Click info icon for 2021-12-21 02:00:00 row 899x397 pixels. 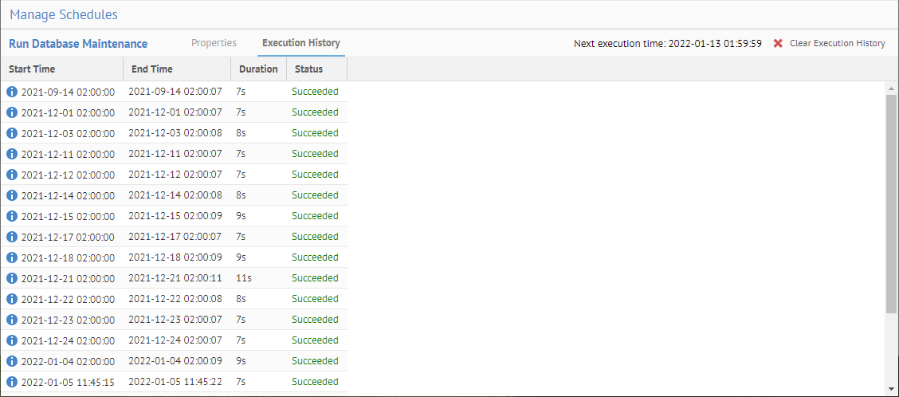coord(12,278)
